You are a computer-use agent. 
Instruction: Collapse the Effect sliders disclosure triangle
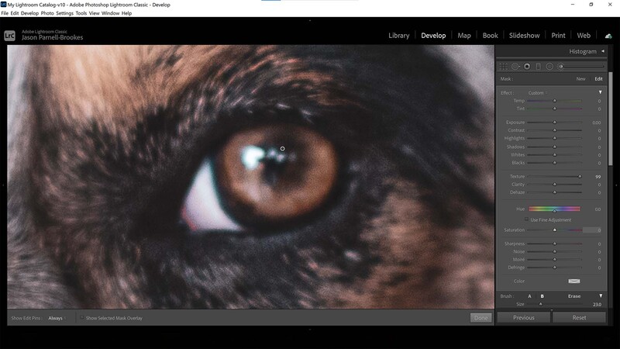tap(600, 92)
